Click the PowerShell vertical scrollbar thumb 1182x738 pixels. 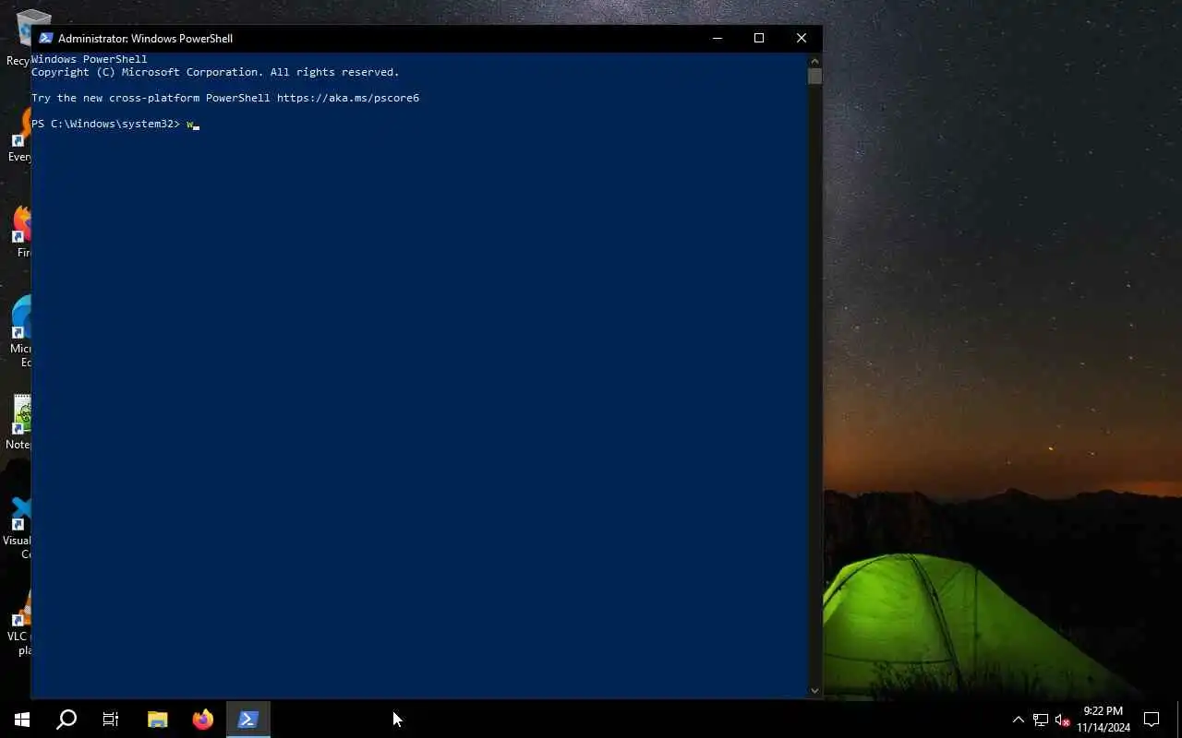click(814, 77)
